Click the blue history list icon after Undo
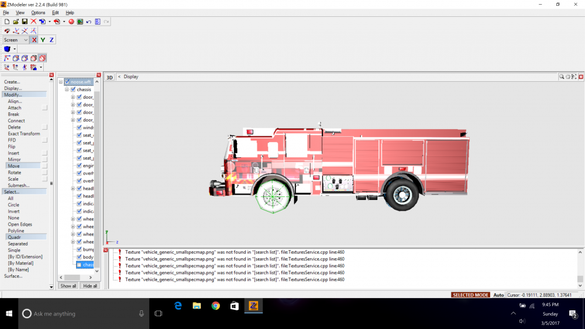 tap(98, 22)
